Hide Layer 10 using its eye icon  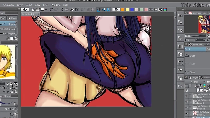point(187,113)
